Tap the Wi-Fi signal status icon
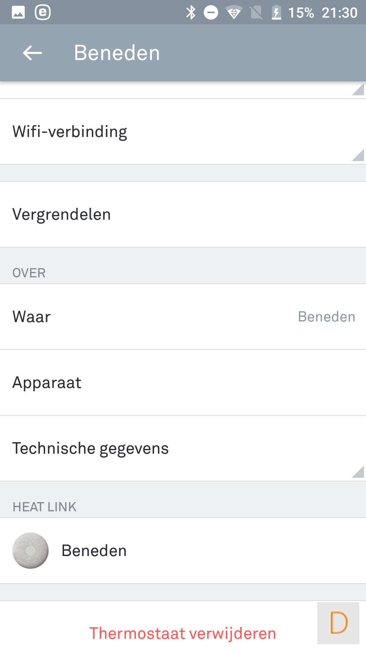Viewport: 366px width, 651px height. coord(234,13)
